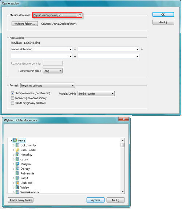
Task: Open the Rozszerzenie pliku .dng dropdown
Action: tap(52, 71)
